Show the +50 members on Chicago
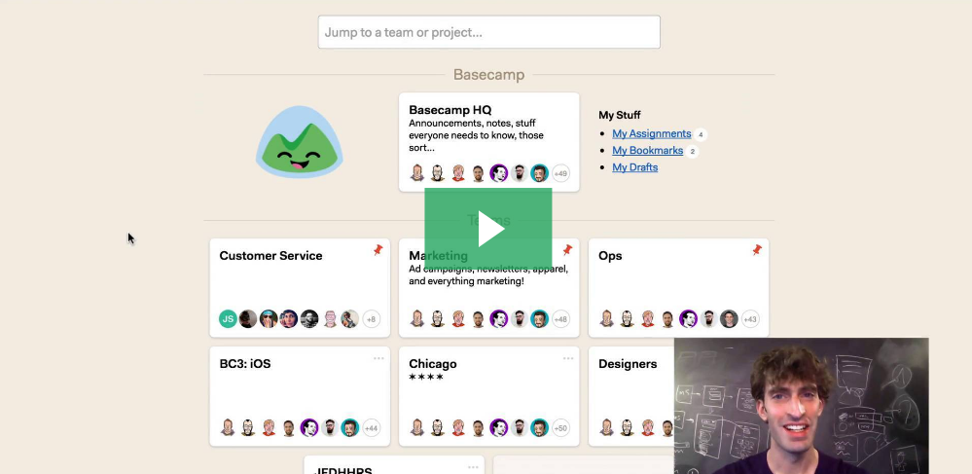 [560, 428]
